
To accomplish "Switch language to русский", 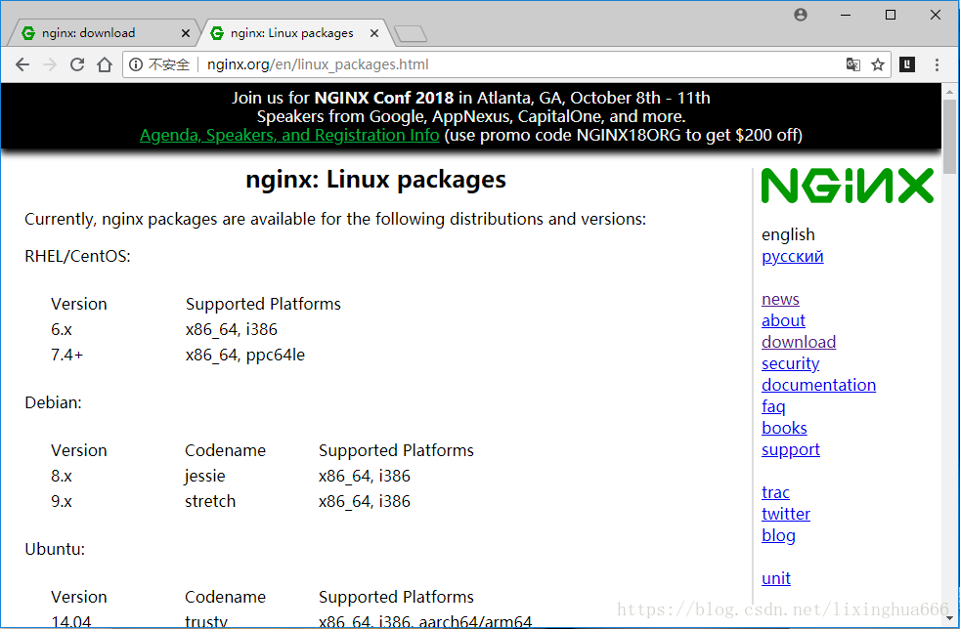I will 792,256.
